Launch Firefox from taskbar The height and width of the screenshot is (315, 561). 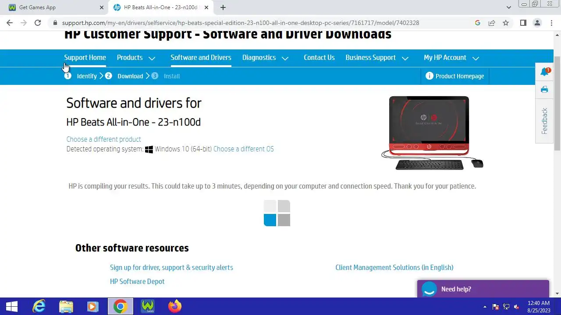175,306
